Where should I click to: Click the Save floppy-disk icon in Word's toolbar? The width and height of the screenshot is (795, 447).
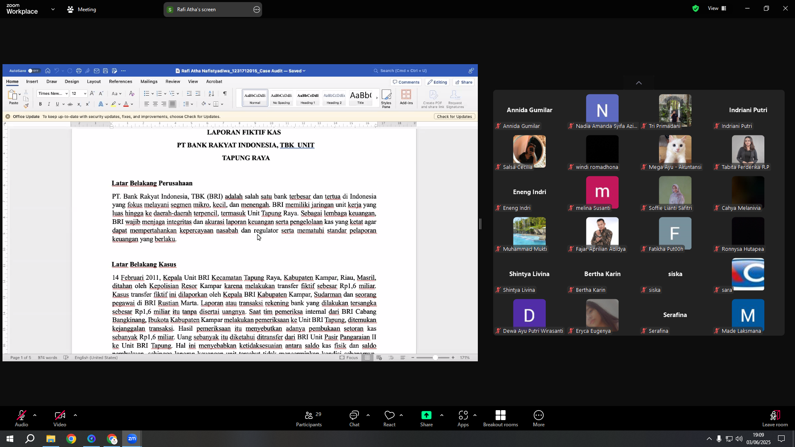click(106, 71)
